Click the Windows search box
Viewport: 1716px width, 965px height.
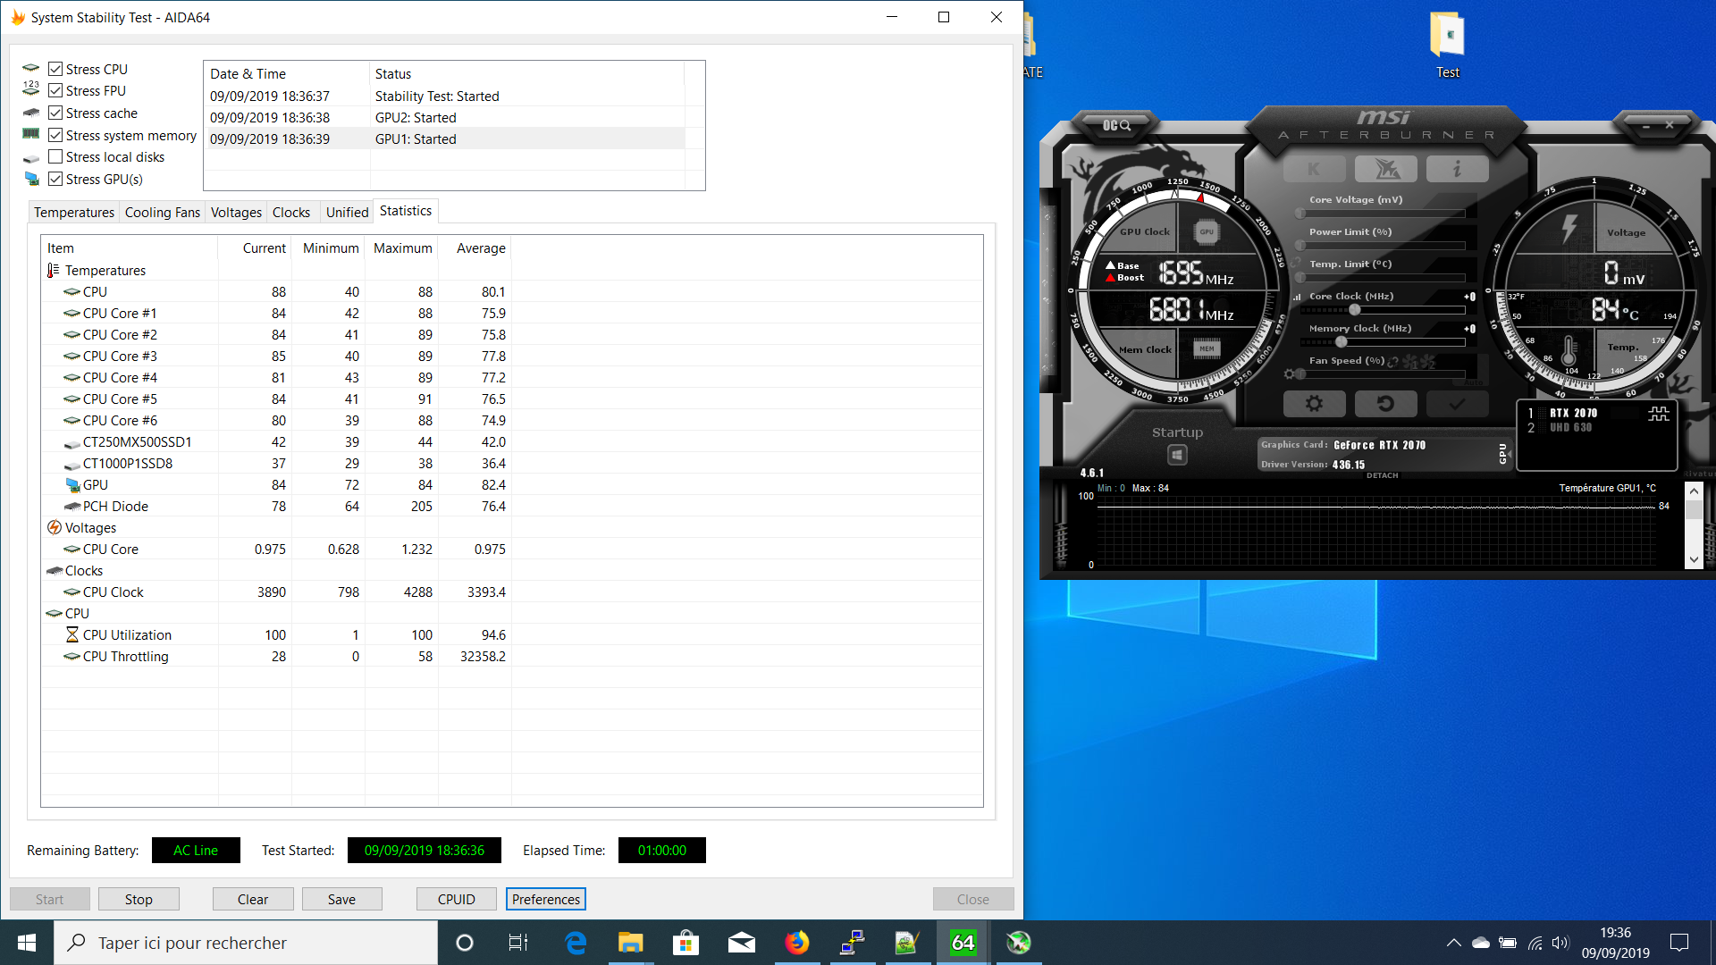[246, 943]
